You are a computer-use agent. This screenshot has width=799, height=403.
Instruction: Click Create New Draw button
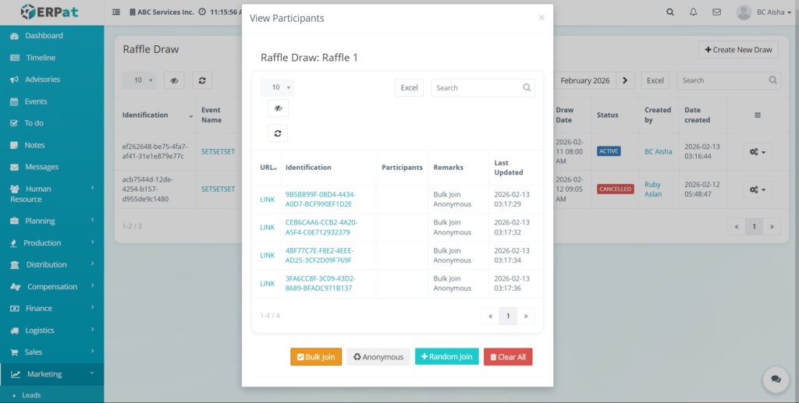click(738, 49)
